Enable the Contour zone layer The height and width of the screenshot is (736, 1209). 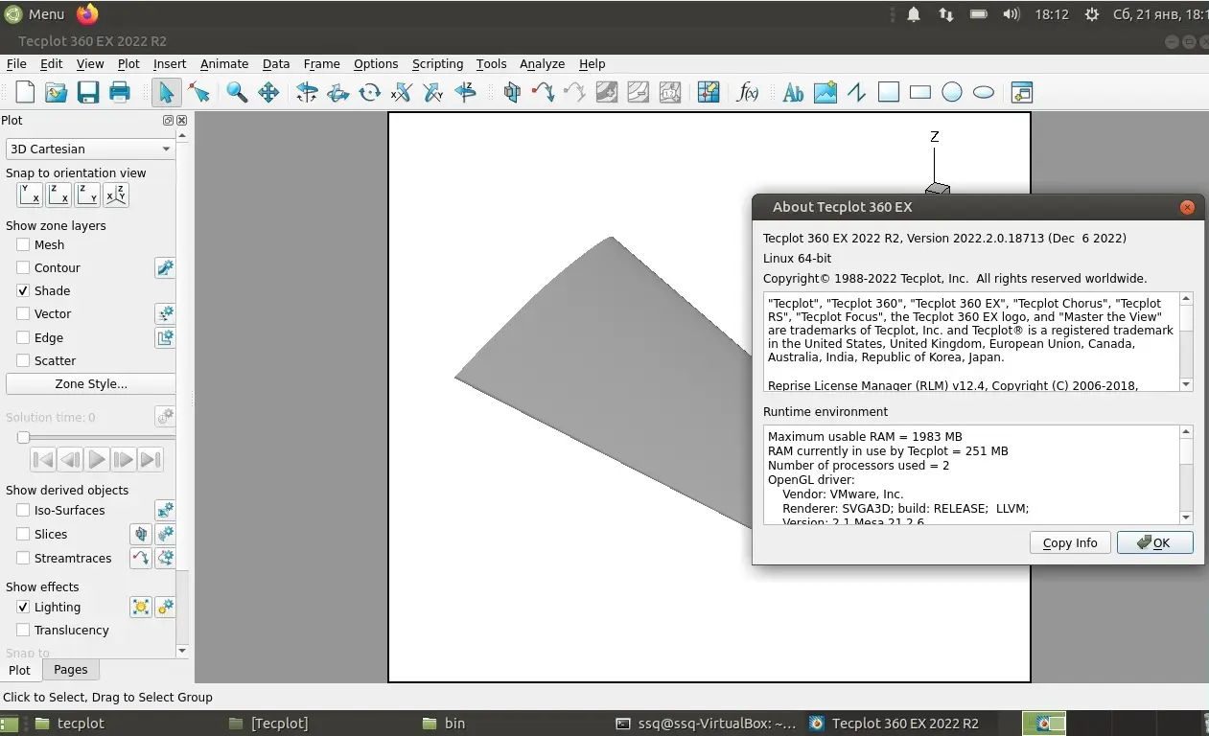23,267
